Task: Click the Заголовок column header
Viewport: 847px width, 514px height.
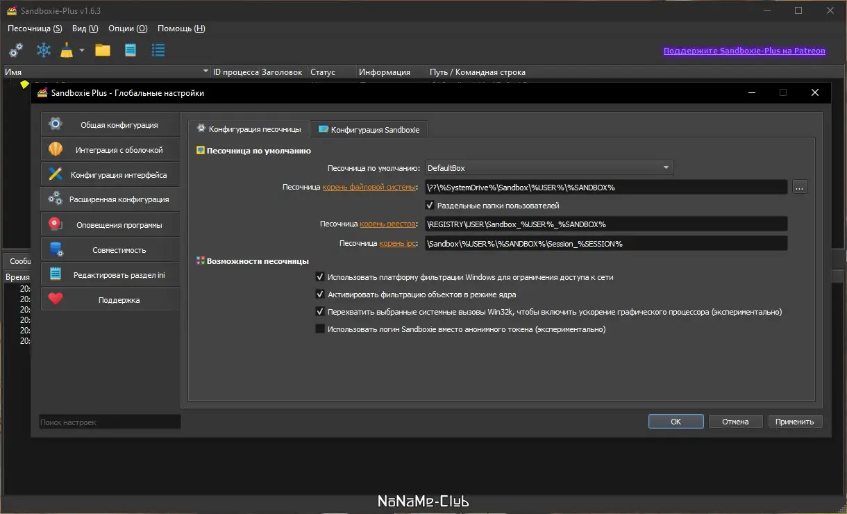Action: [285, 72]
